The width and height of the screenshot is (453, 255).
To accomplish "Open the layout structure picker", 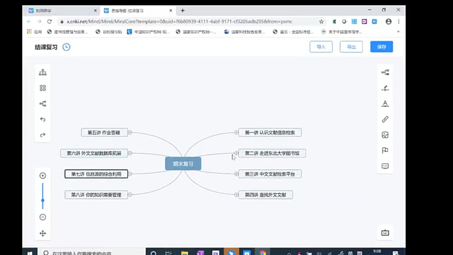I will [42, 72].
